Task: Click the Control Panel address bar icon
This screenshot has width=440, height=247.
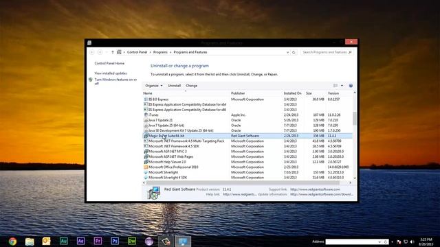Action: point(119,52)
